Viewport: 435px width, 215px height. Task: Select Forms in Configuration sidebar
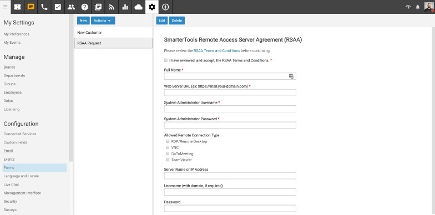[34, 167]
